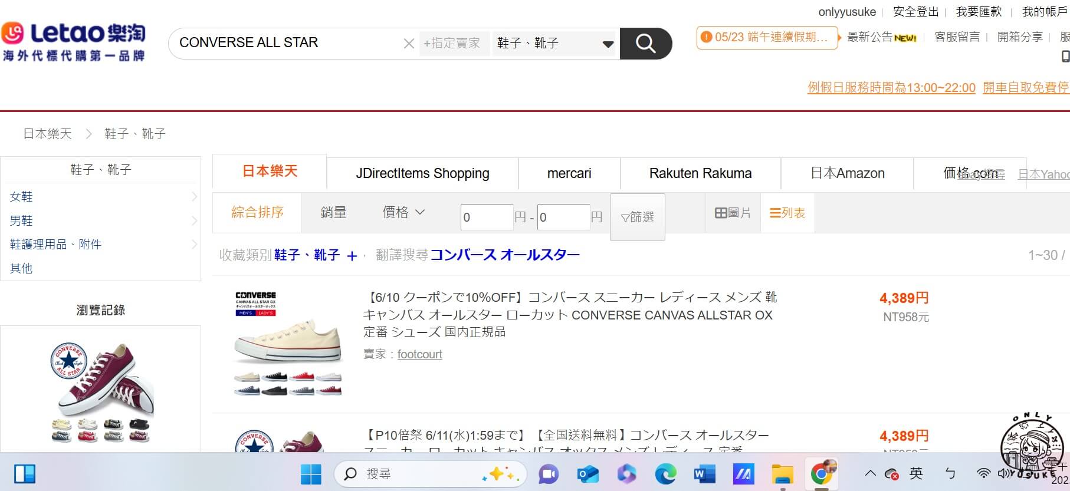
Task: Click the 例假日服務時間為13:00~22:00 notice
Action: [x=891, y=88]
